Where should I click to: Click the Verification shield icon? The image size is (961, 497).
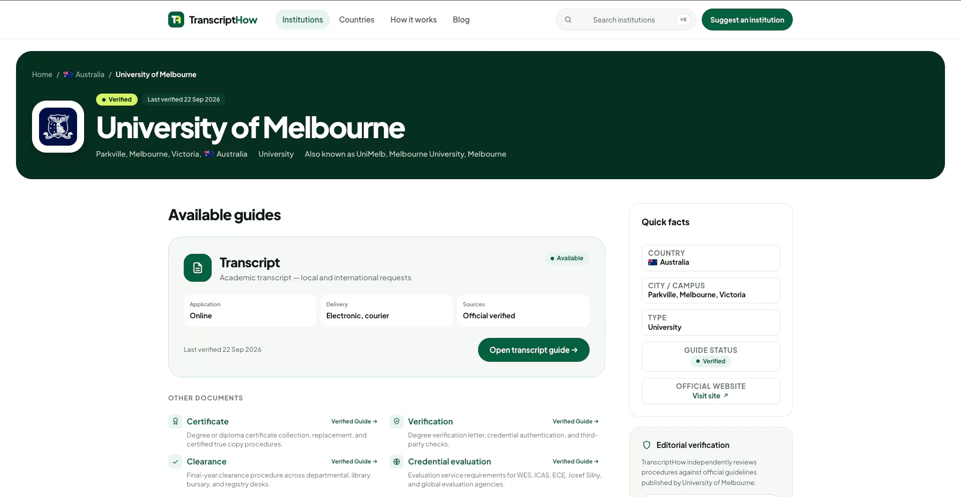(x=396, y=421)
